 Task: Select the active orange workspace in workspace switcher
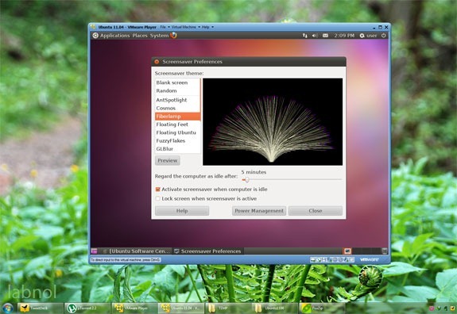(347, 251)
